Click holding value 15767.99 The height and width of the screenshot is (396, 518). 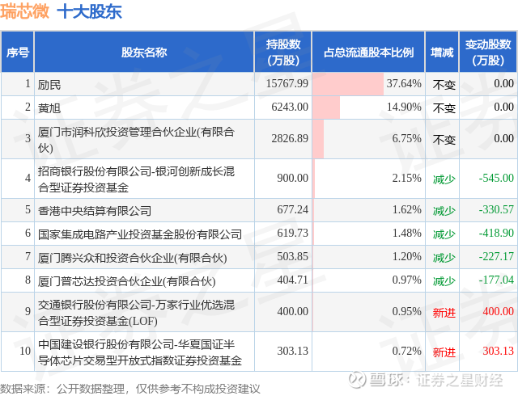point(287,83)
